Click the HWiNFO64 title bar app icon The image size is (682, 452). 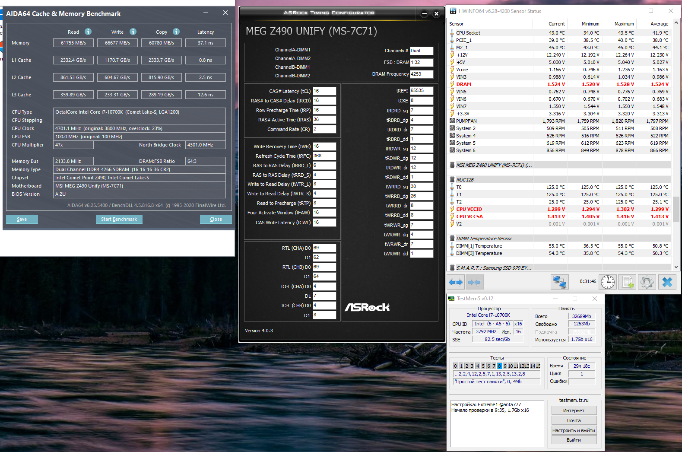pos(453,11)
